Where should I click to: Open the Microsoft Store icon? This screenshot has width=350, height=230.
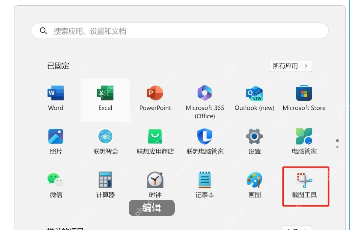point(304,93)
